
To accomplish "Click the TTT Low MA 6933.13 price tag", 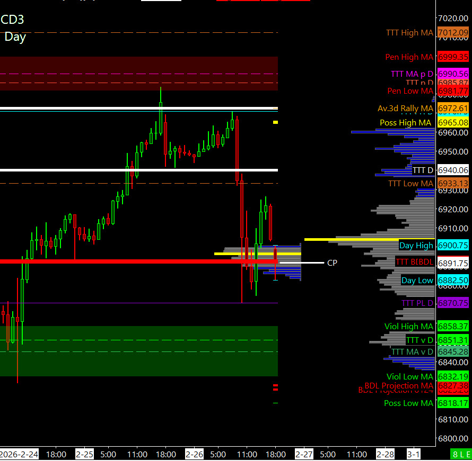I will (453, 184).
